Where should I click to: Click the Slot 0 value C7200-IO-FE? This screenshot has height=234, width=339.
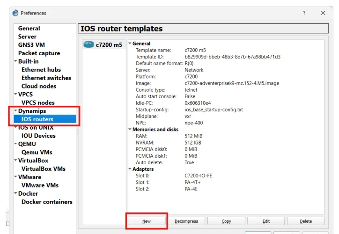[198, 175]
